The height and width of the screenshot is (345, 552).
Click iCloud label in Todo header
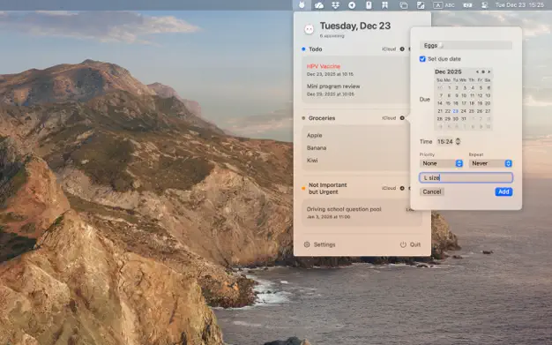tap(389, 49)
